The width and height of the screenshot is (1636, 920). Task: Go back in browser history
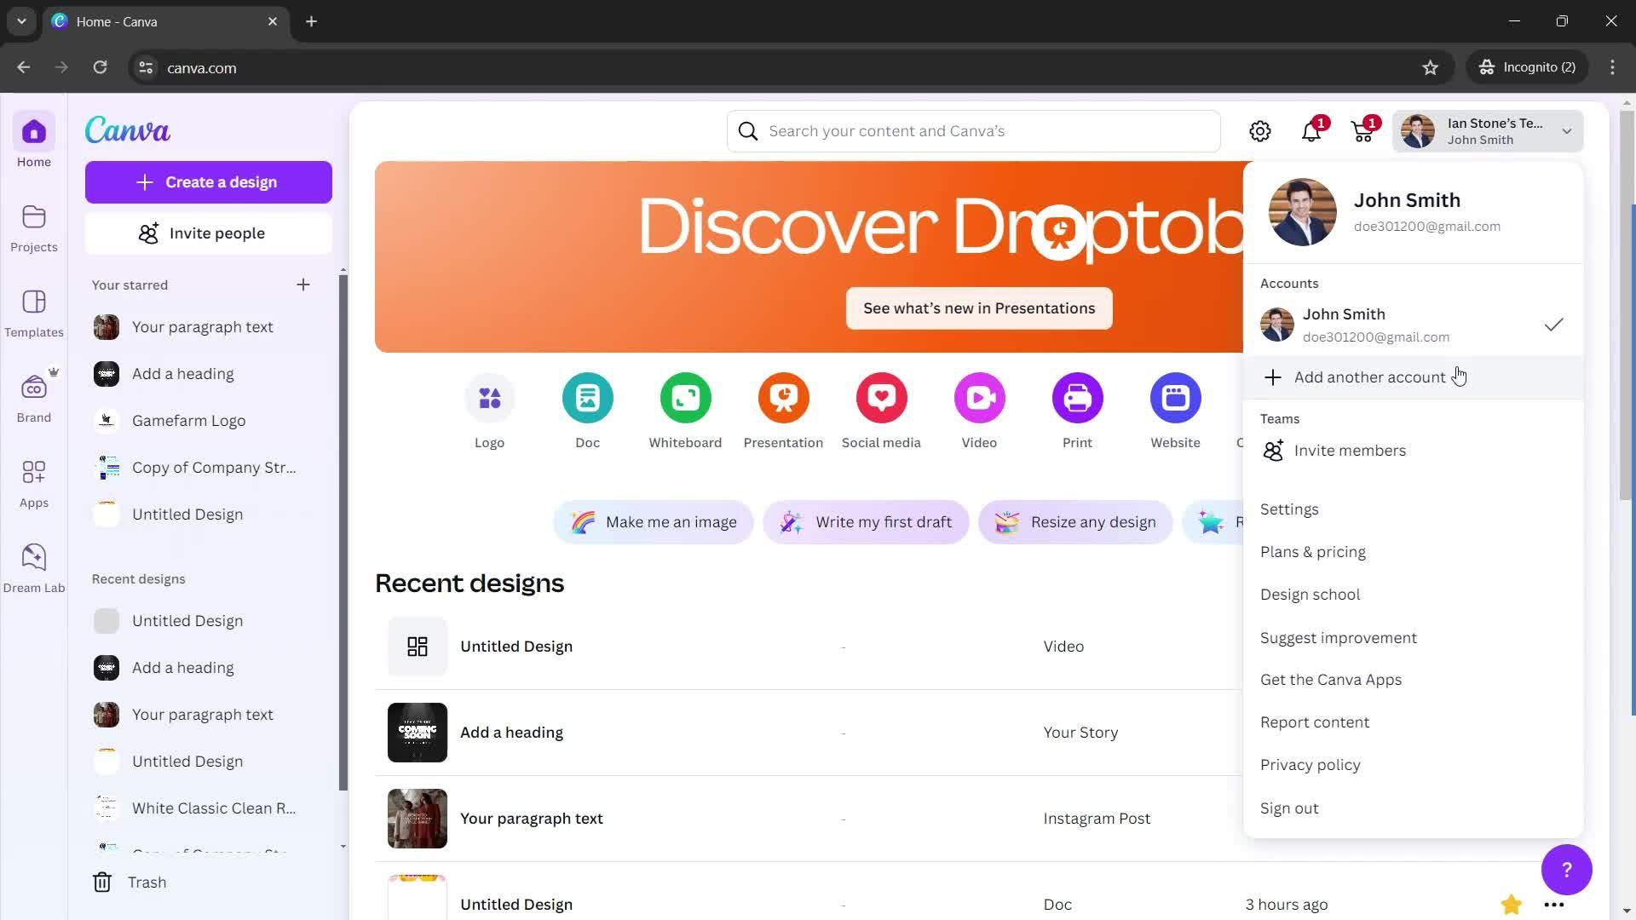tap(24, 67)
